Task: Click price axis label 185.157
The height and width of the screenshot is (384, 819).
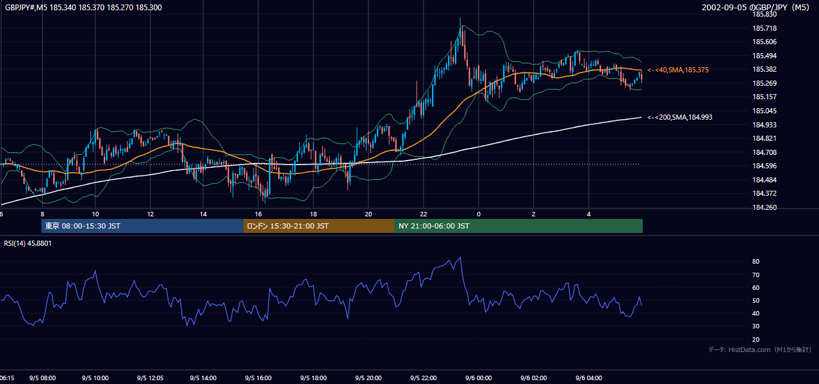Action: coord(764,97)
